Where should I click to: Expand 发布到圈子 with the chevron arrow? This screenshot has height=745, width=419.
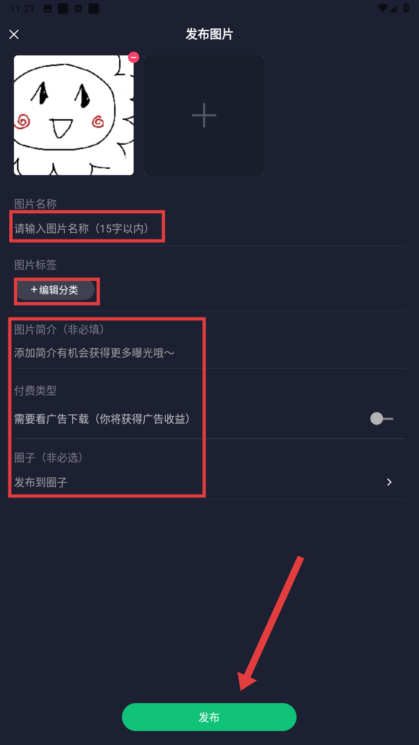coord(389,482)
